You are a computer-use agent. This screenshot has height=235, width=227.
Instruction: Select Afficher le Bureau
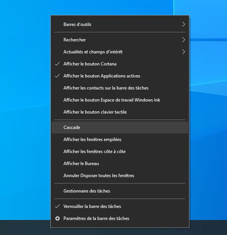click(120, 163)
